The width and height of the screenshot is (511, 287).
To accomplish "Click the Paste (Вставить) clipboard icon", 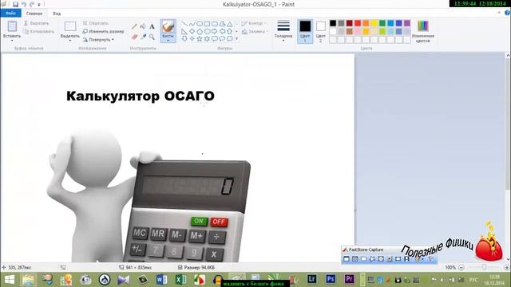I will [12, 26].
